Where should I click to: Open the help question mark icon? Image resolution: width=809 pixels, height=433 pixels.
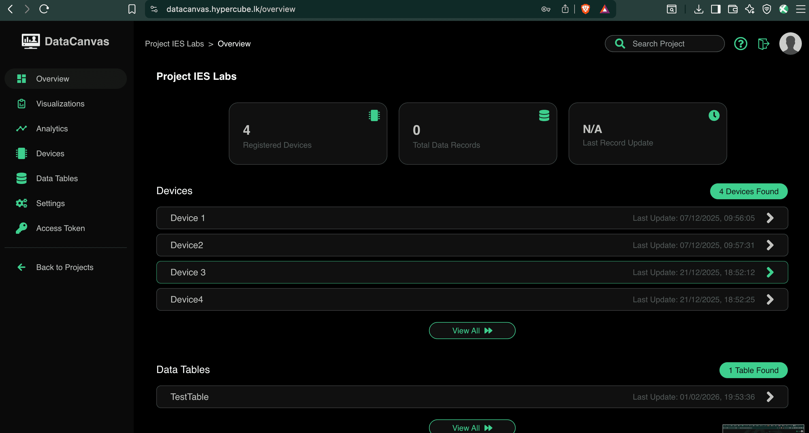(x=740, y=44)
